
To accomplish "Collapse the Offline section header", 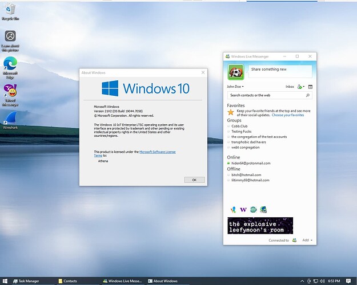I will point(234,169).
